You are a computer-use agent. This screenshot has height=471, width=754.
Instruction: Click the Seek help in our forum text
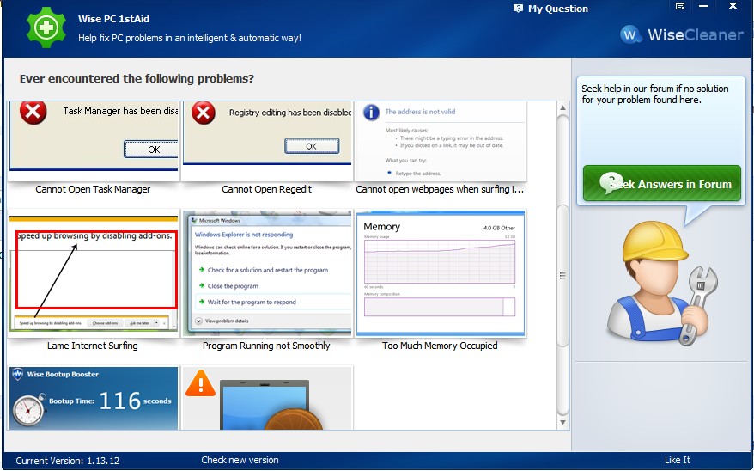pos(654,95)
